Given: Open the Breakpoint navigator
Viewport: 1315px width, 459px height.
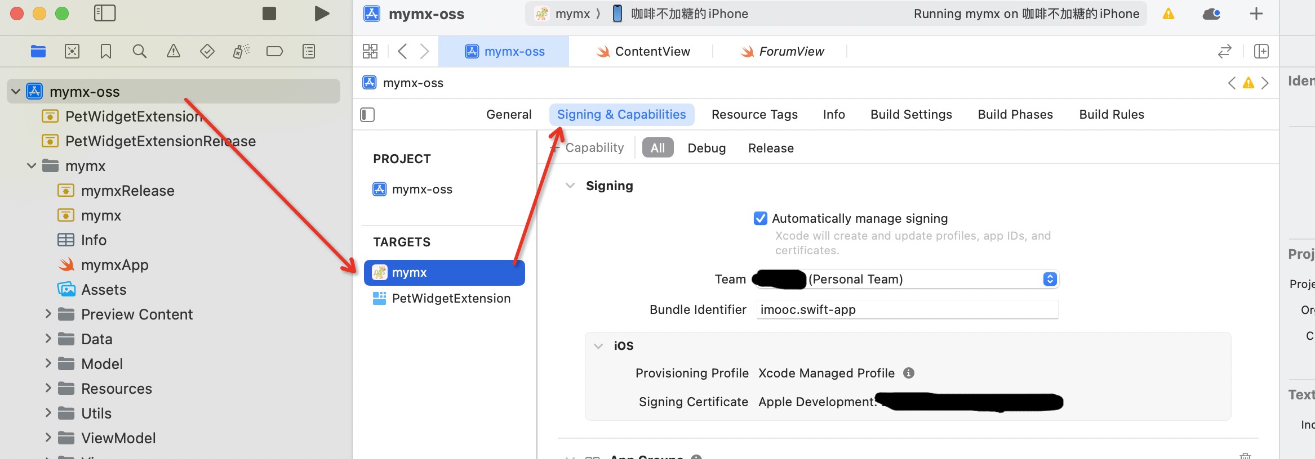Looking at the screenshot, I should [x=274, y=51].
